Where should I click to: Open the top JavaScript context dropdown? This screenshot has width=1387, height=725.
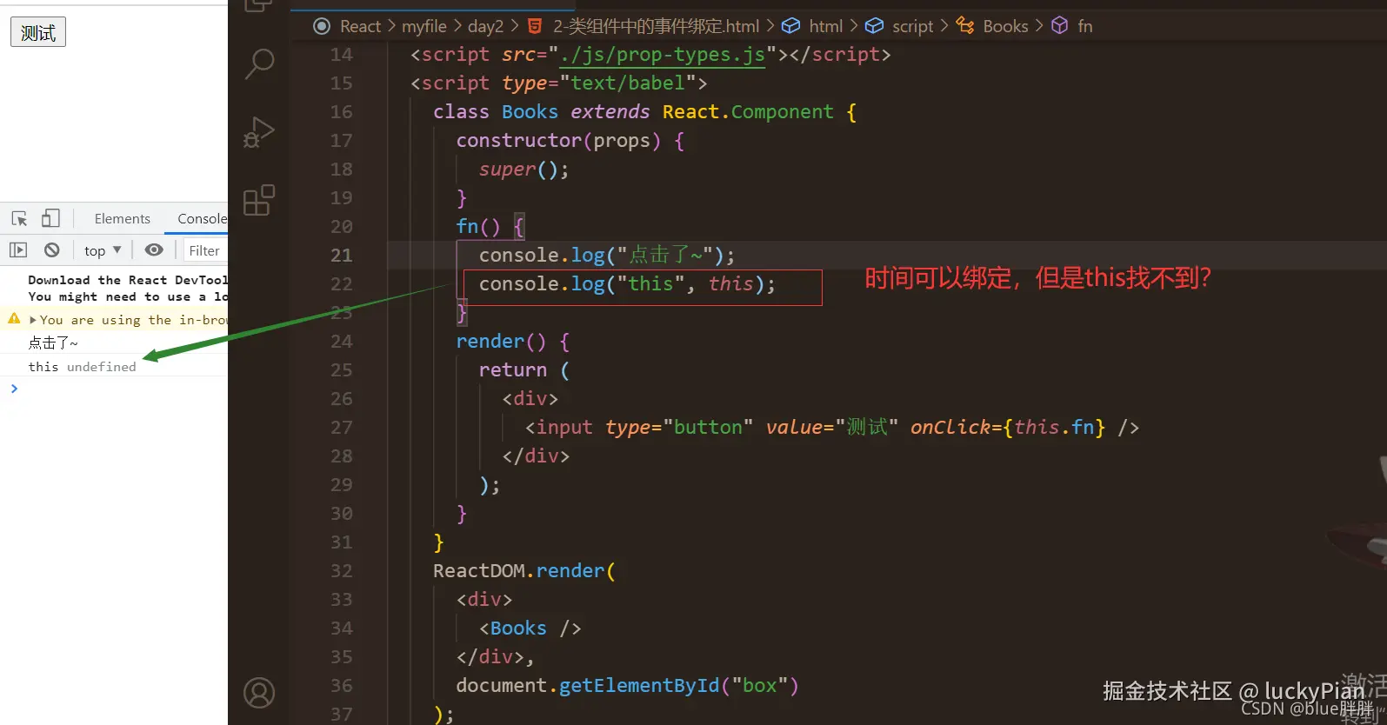(103, 250)
